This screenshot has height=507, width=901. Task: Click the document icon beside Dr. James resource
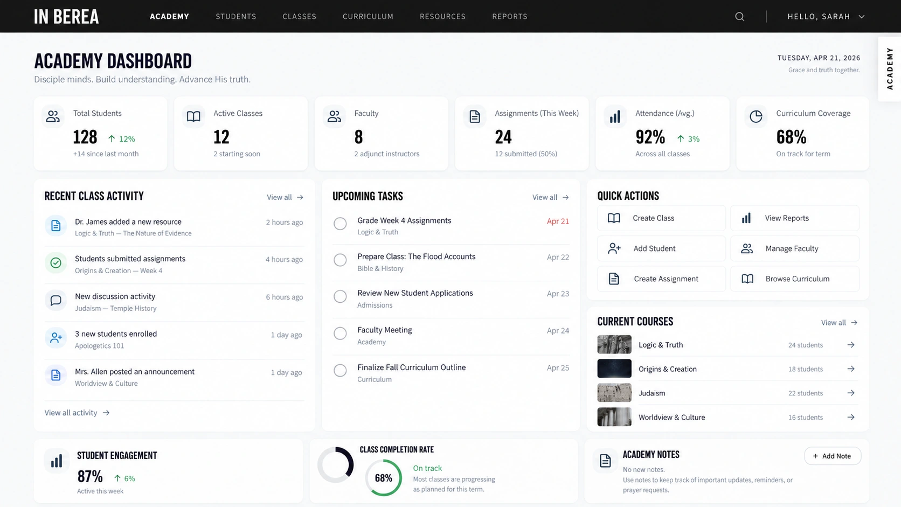point(56,226)
